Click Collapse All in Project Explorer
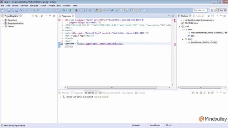This screenshot has width=228, height=128. [x=33, y=16]
